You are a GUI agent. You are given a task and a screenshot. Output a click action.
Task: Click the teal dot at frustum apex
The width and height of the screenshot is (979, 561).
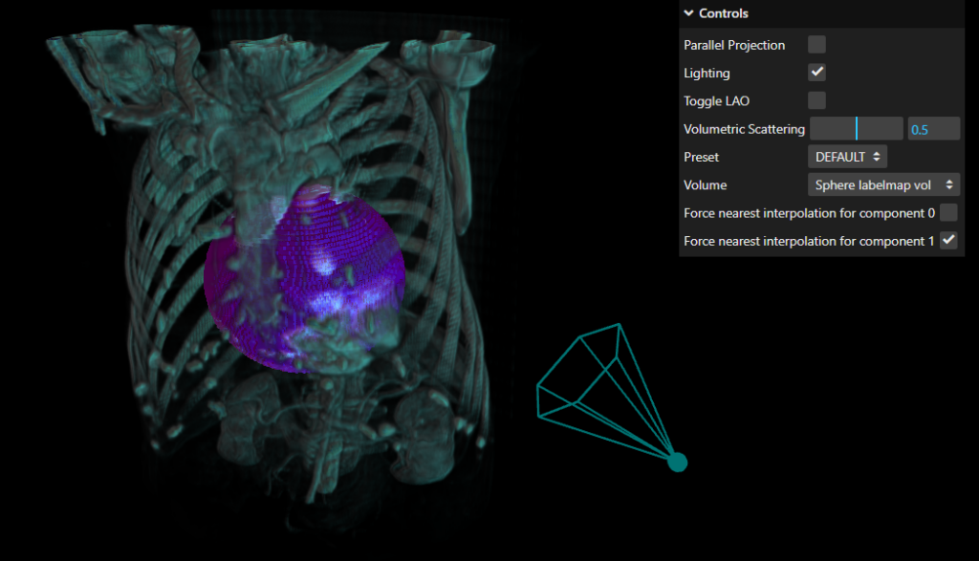pyautogui.click(x=678, y=463)
